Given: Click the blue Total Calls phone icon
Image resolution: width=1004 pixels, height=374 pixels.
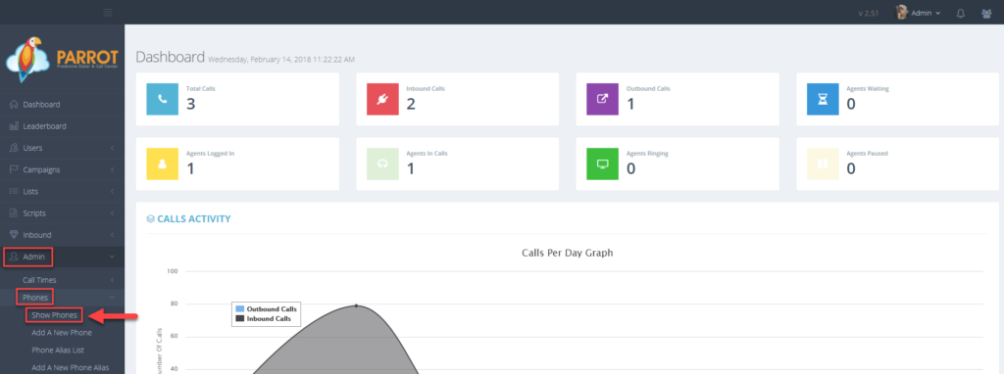Looking at the screenshot, I should [x=163, y=99].
